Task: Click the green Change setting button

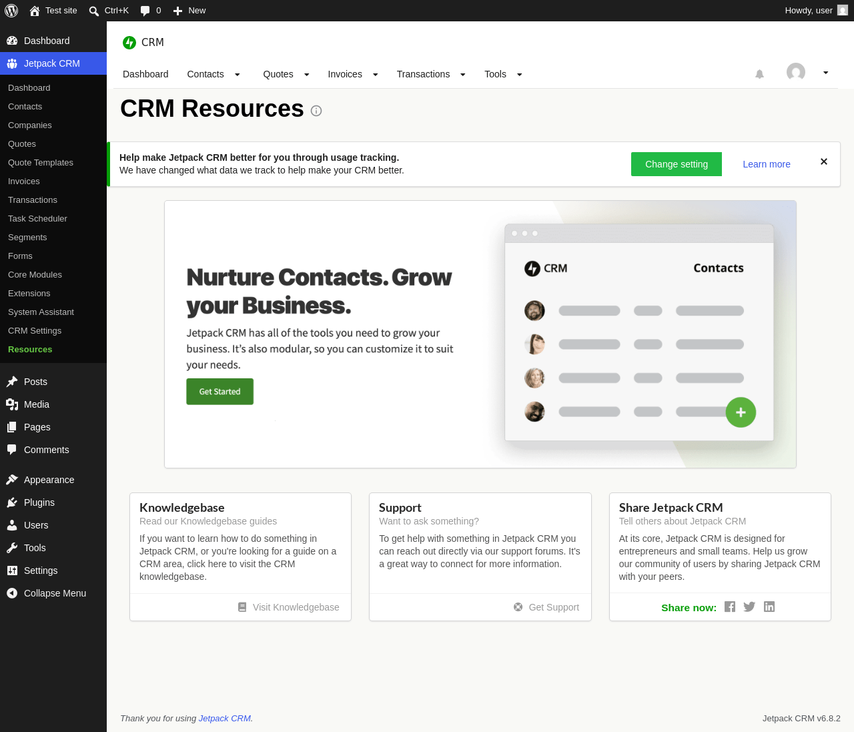Action: [x=677, y=164]
